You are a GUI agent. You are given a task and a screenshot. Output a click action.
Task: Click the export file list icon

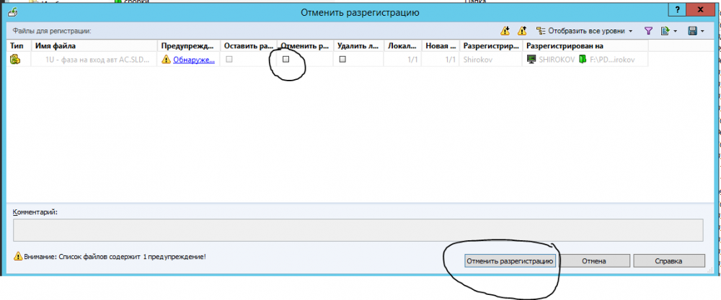point(665,31)
